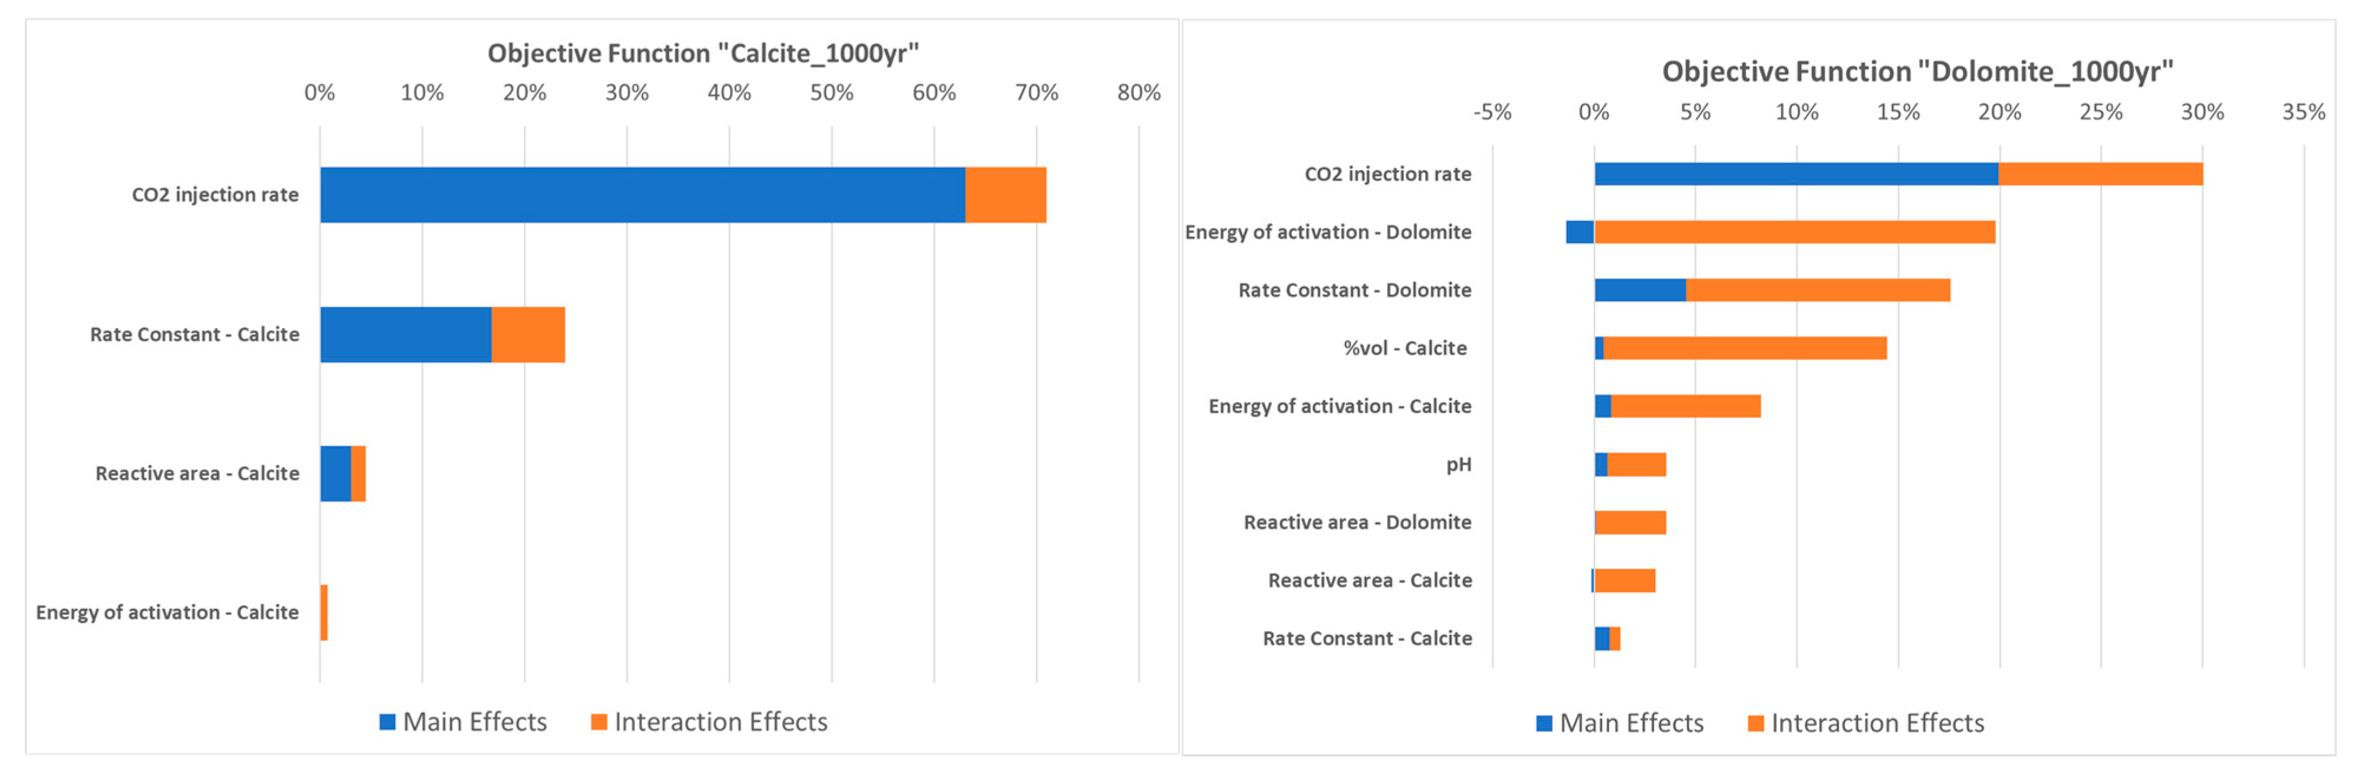The width and height of the screenshot is (2365, 777).
Task: Click "Interaction Effects" legend text in Dolomite chart
Action: point(1877,724)
